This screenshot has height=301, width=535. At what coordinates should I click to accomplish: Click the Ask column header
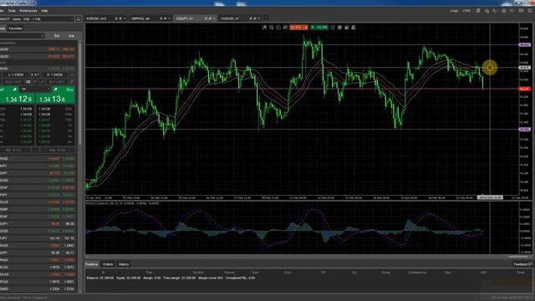coord(71,36)
